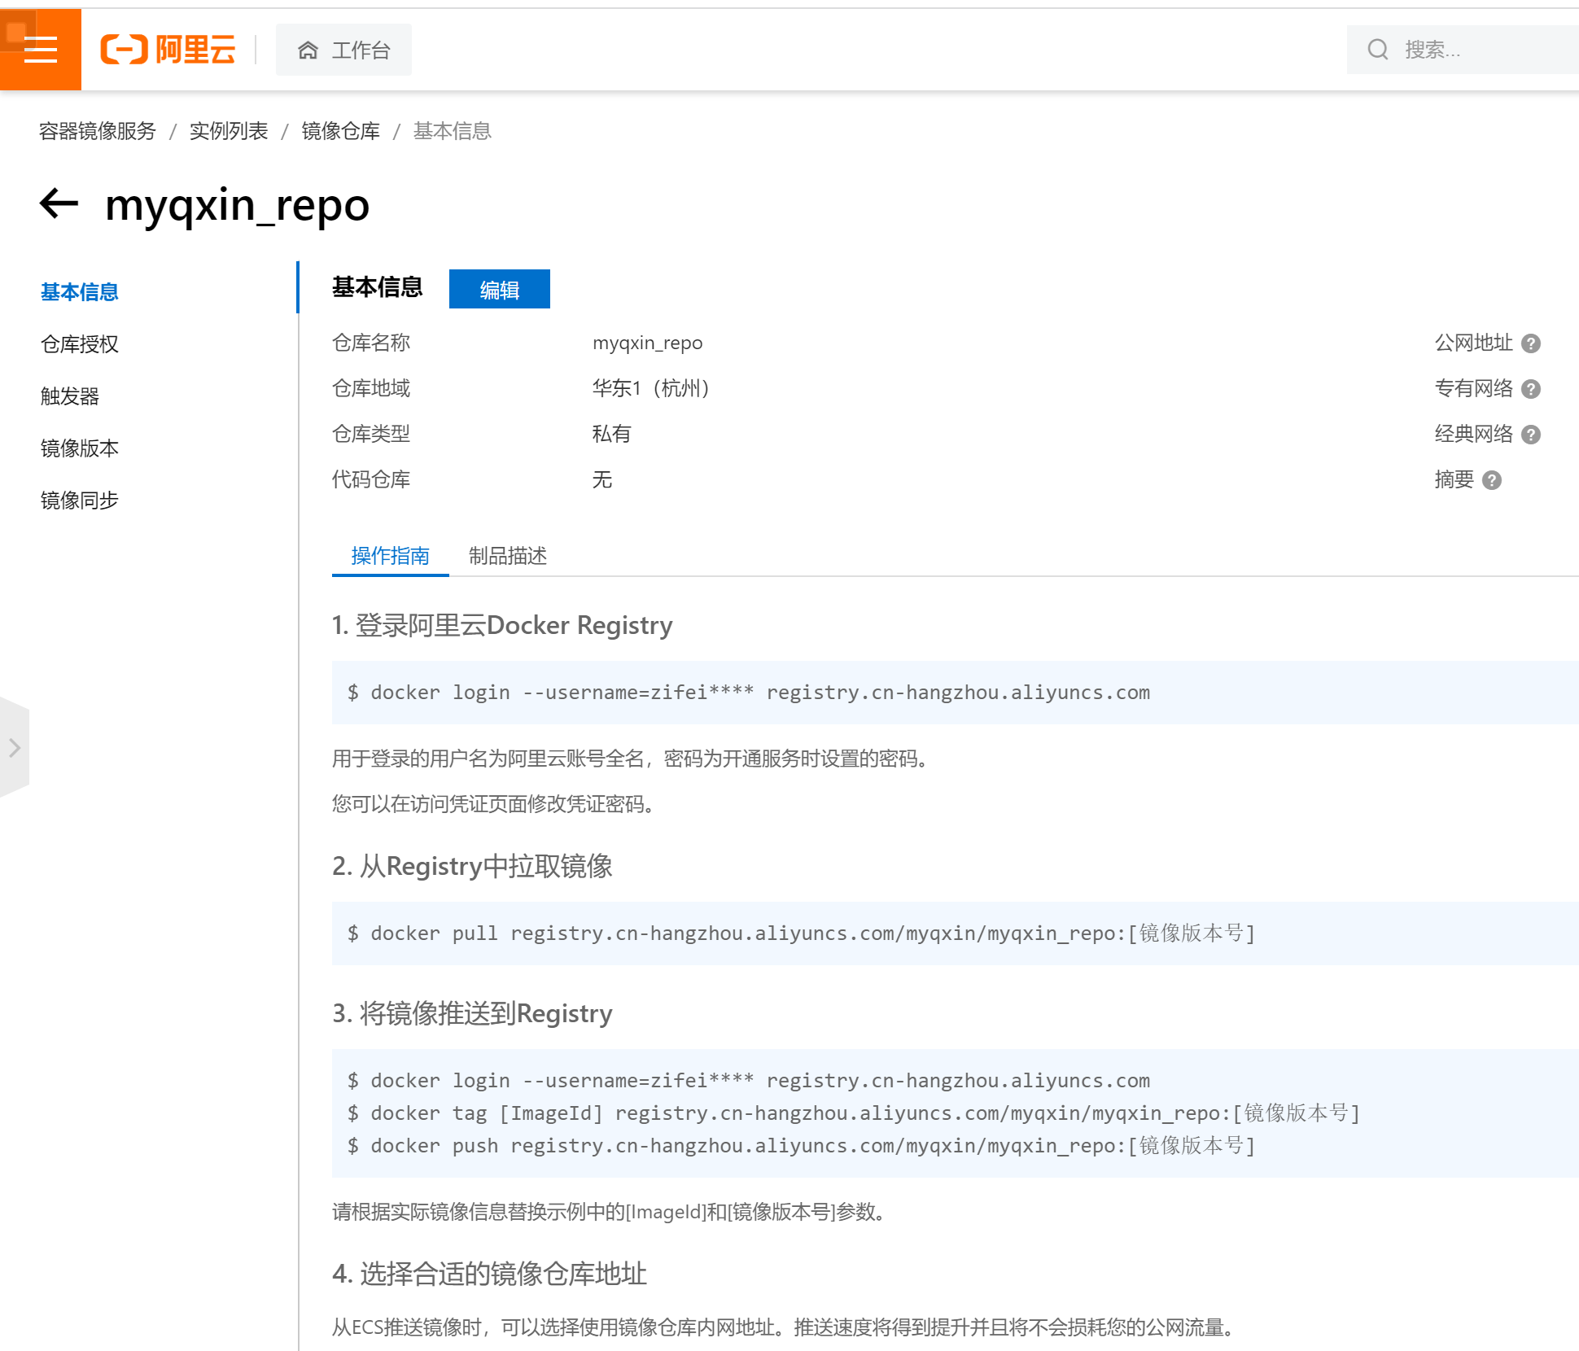1579x1351 pixels.
Task: Click the Aliyun logo
Action: coord(168,50)
